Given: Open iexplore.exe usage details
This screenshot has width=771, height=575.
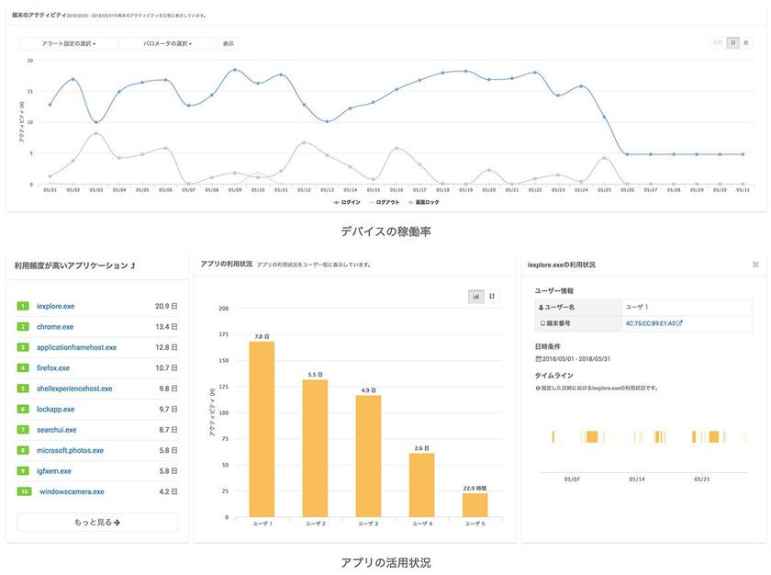Looking at the screenshot, I should pos(56,306).
